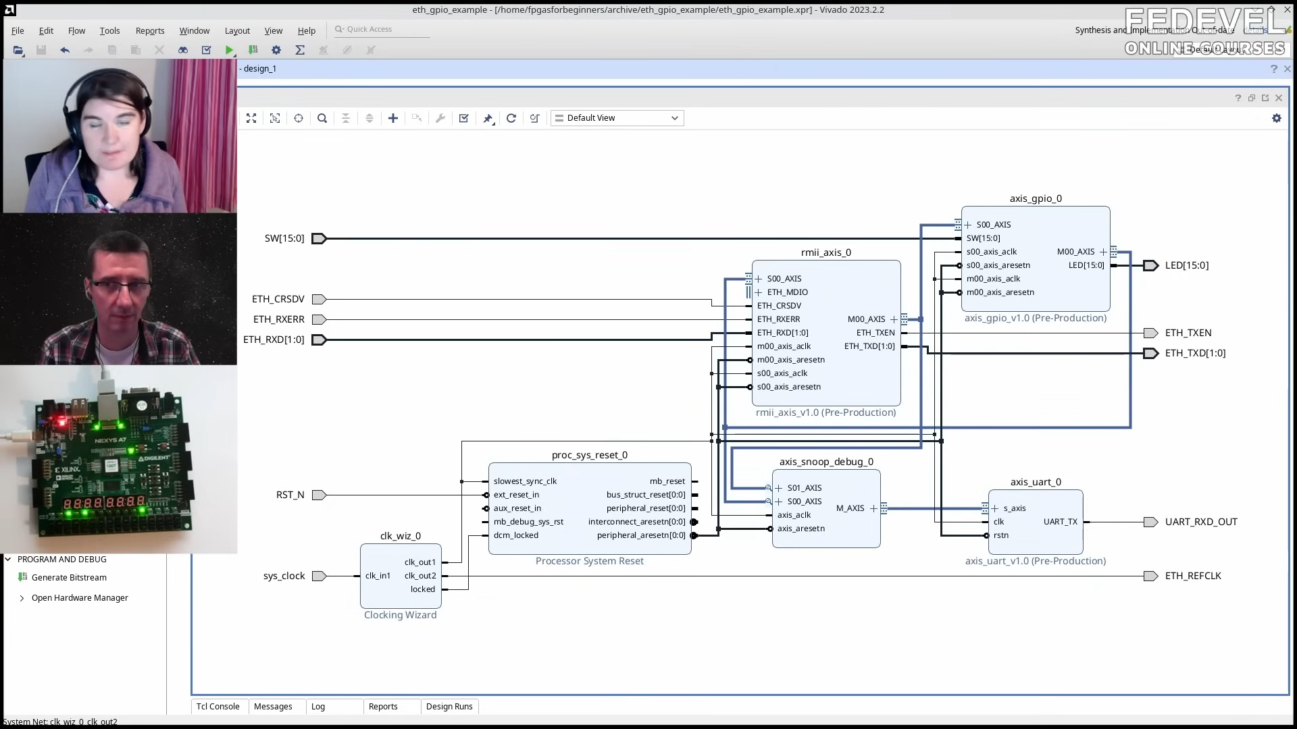Open the Design Runs tab
Viewport: 1297px width, 729px height.
[449, 707]
